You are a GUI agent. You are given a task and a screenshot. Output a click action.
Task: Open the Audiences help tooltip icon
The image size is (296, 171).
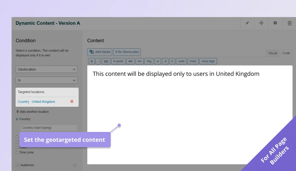pyautogui.click(x=75, y=165)
